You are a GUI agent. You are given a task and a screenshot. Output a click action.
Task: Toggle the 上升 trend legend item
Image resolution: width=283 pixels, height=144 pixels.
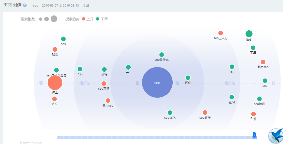(88, 19)
